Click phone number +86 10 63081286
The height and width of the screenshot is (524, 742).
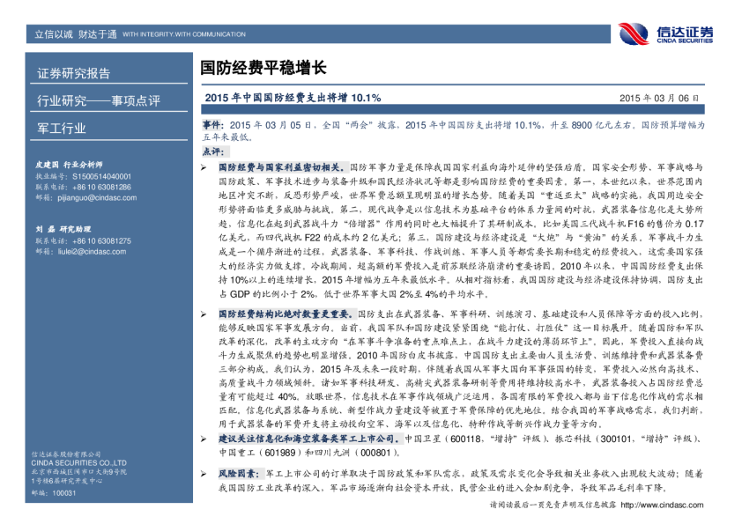coord(101,188)
